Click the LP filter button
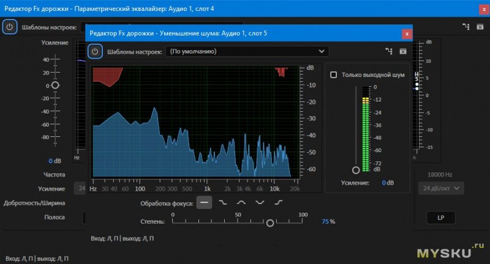This screenshot has height=264, width=490. pos(440,218)
